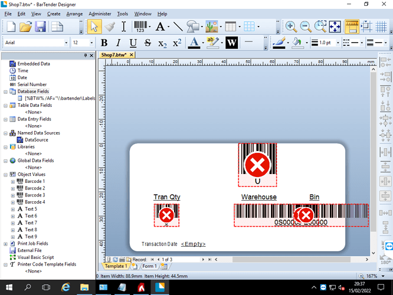The height and width of the screenshot is (295, 393).
Task: Apply italic formatting
Action: tap(118, 43)
